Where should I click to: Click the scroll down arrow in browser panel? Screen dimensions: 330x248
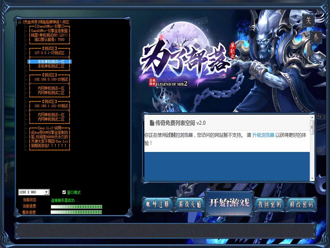[312, 179]
